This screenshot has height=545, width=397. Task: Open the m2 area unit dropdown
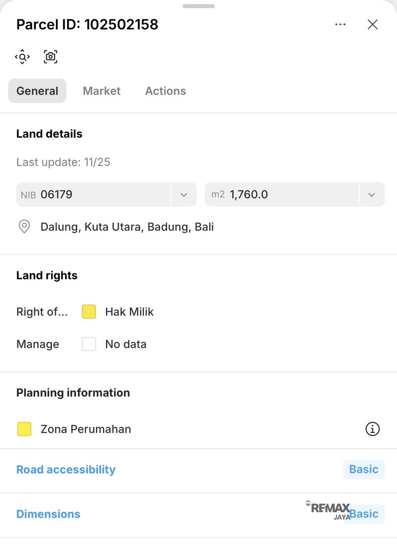tap(372, 194)
